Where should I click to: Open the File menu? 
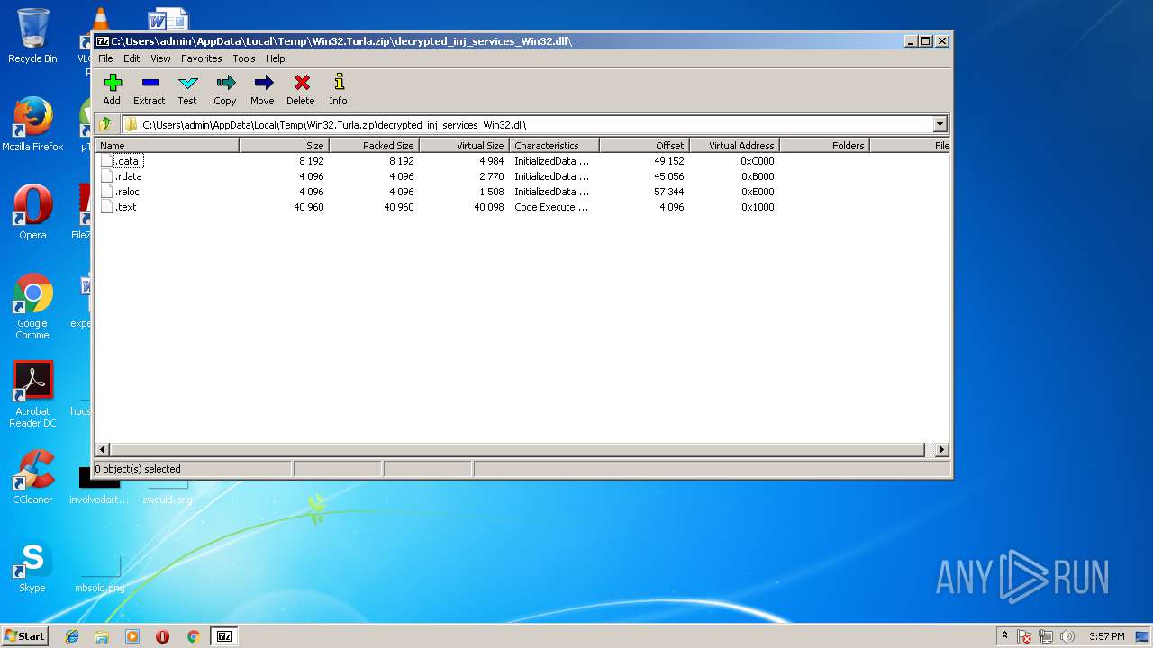point(105,58)
